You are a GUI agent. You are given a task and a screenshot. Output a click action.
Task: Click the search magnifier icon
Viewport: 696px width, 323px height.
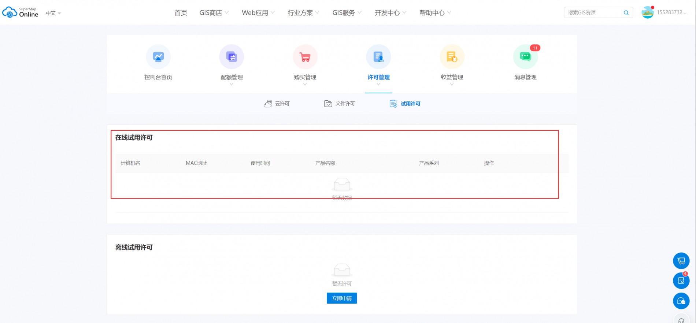coord(626,13)
